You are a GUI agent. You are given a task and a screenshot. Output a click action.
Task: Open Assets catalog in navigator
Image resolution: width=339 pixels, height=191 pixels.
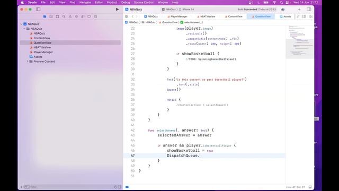(x=38, y=57)
